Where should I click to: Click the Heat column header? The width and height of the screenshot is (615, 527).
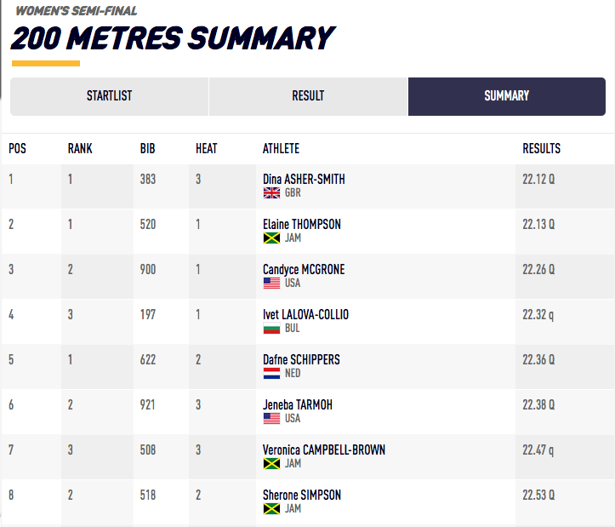[206, 148]
